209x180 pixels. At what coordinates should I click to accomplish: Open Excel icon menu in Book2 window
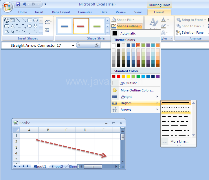16,123
